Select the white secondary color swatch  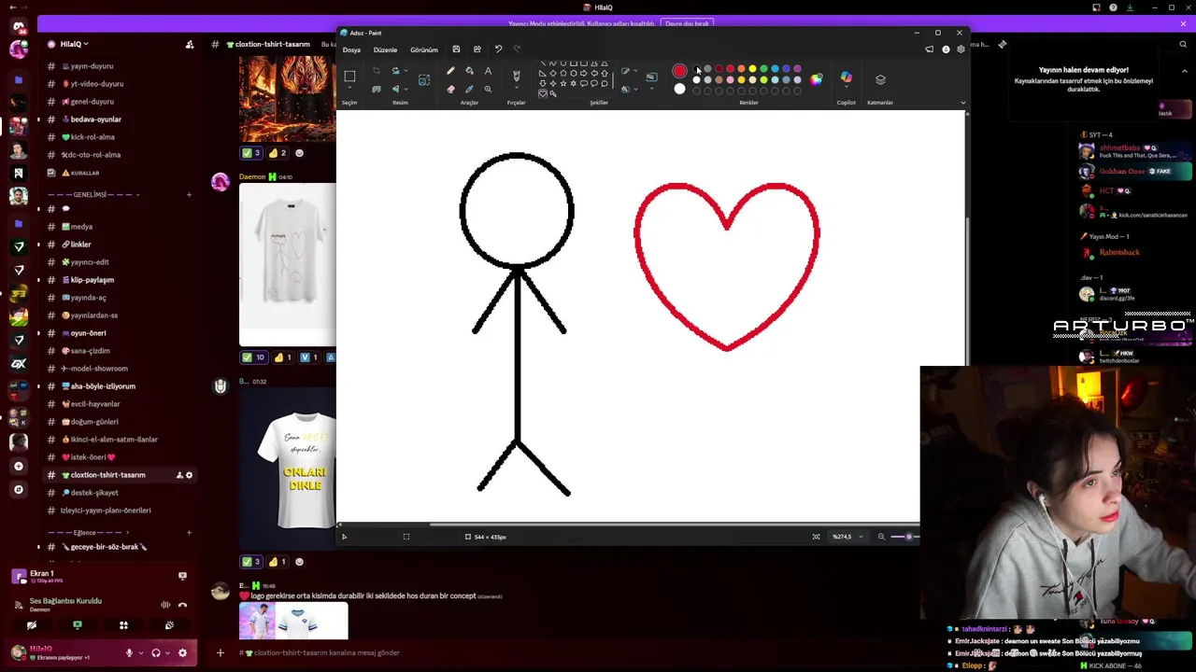[679, 90]
